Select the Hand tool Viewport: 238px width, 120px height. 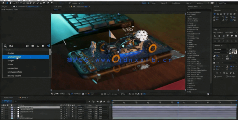coord(11,3)
